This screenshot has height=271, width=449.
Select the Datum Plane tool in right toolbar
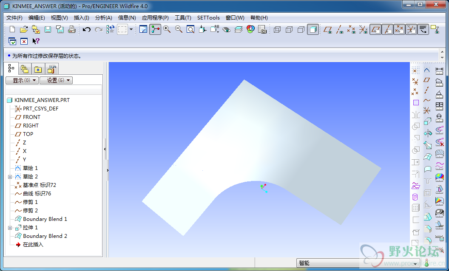427,80
